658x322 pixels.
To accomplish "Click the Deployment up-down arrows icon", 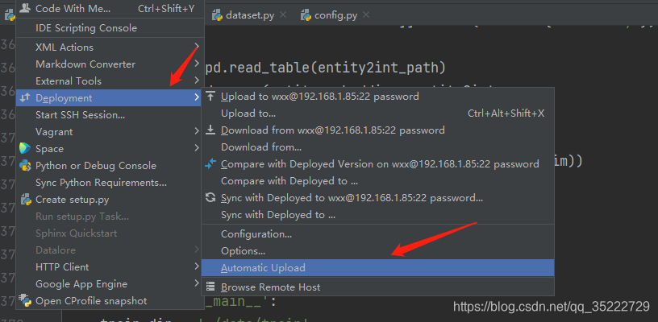I will tap(26, 97).
